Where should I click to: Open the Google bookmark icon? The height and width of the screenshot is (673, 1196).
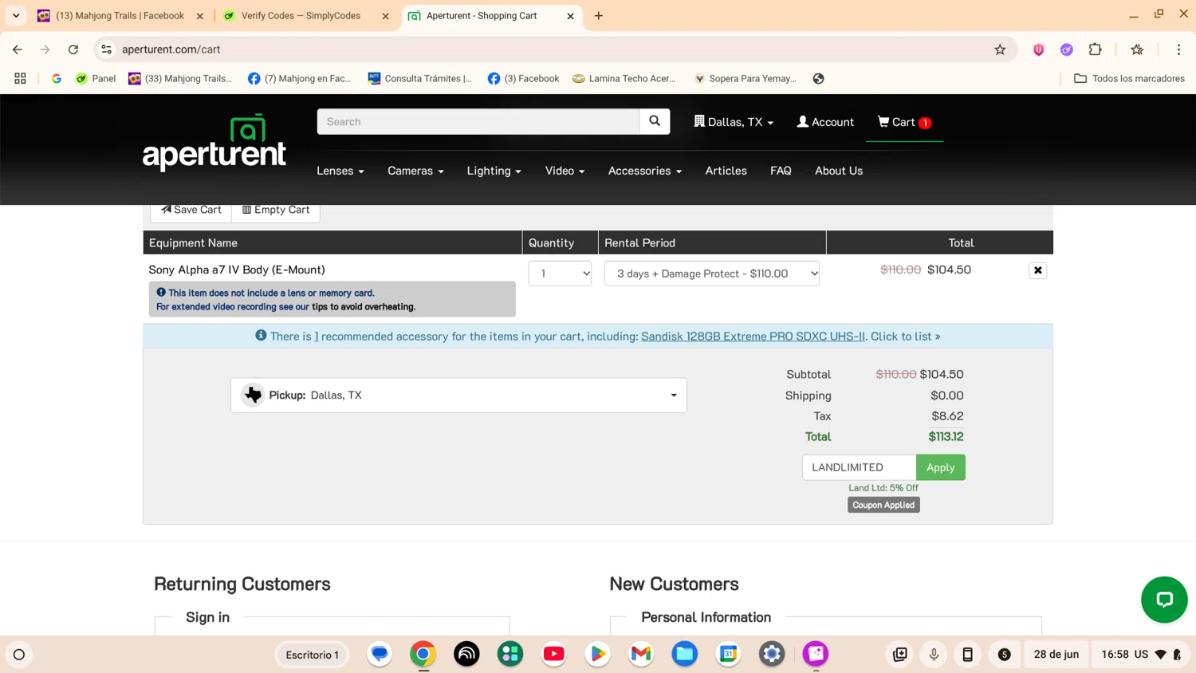[57, 78]
